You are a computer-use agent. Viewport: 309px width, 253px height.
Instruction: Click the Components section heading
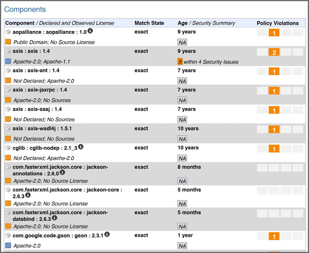(25, 9)
